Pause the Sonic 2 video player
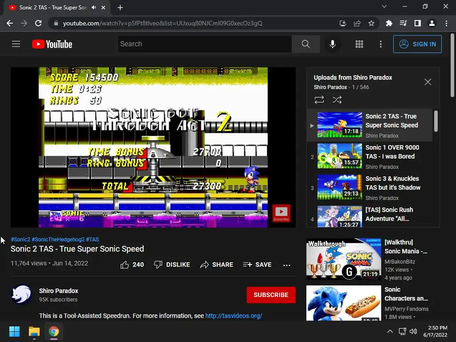The height and width of the screenshot is (342, 456). [x=153, y=147]
